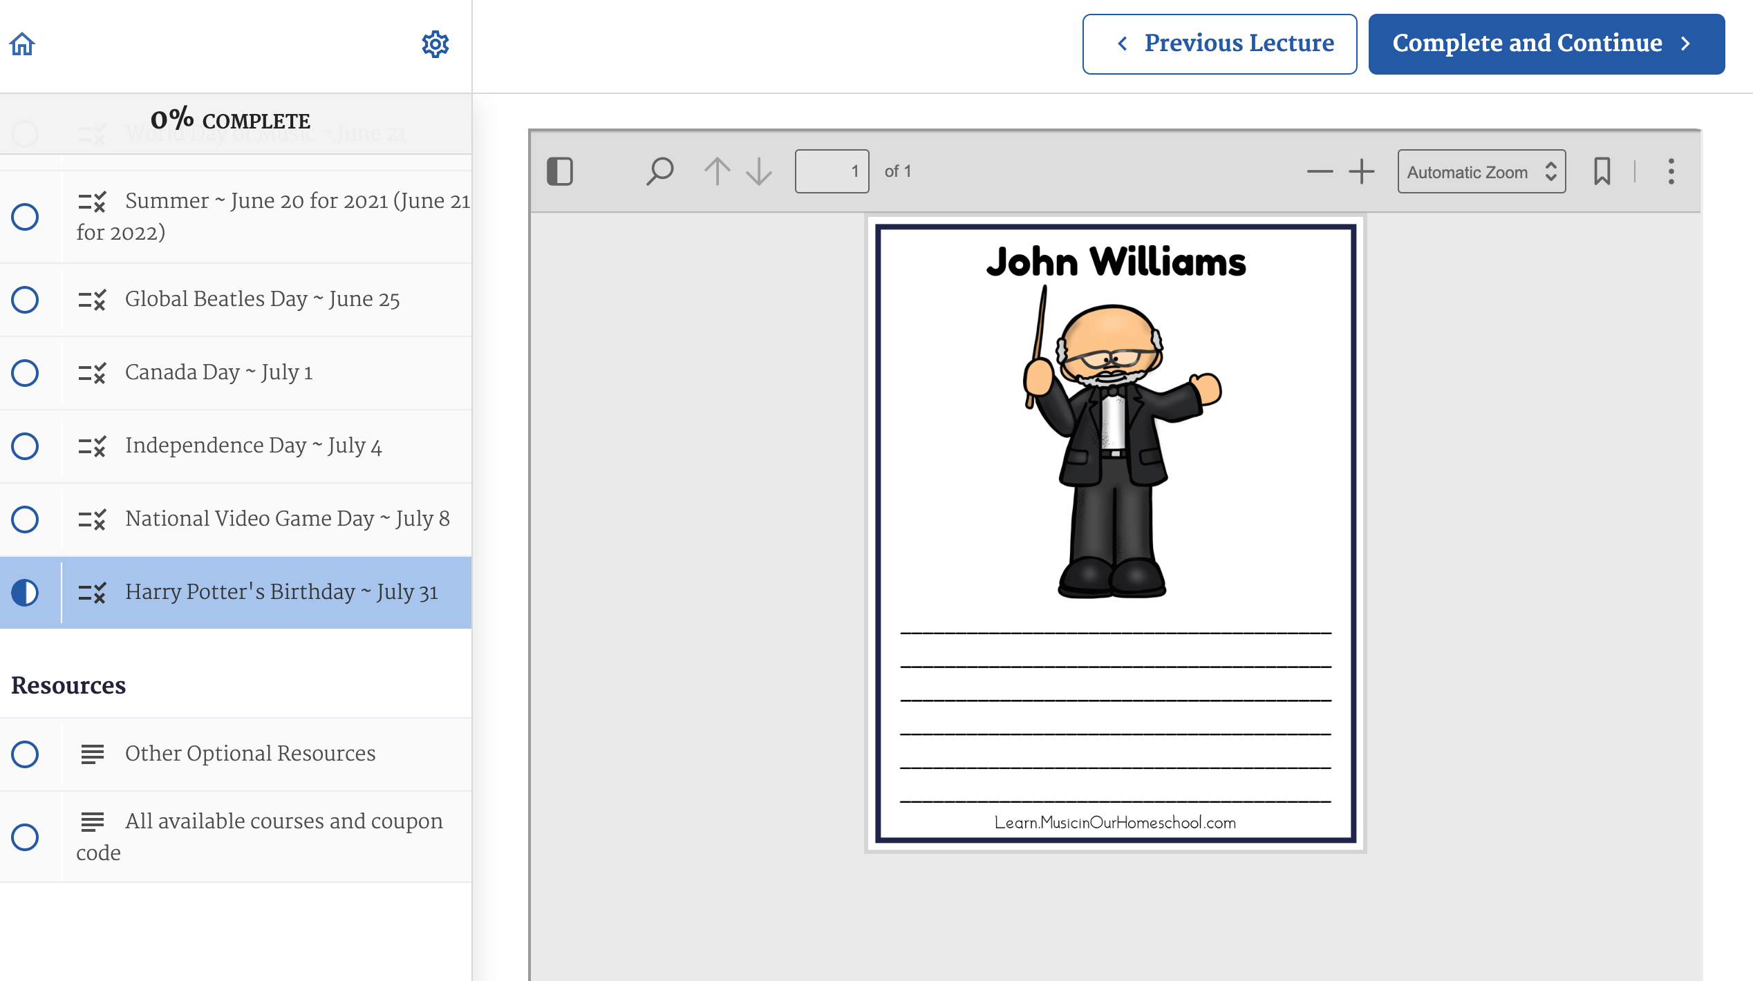Open Other Optional Resources lecture
This screenshot has width=1753, height=981.
(236, 754)
